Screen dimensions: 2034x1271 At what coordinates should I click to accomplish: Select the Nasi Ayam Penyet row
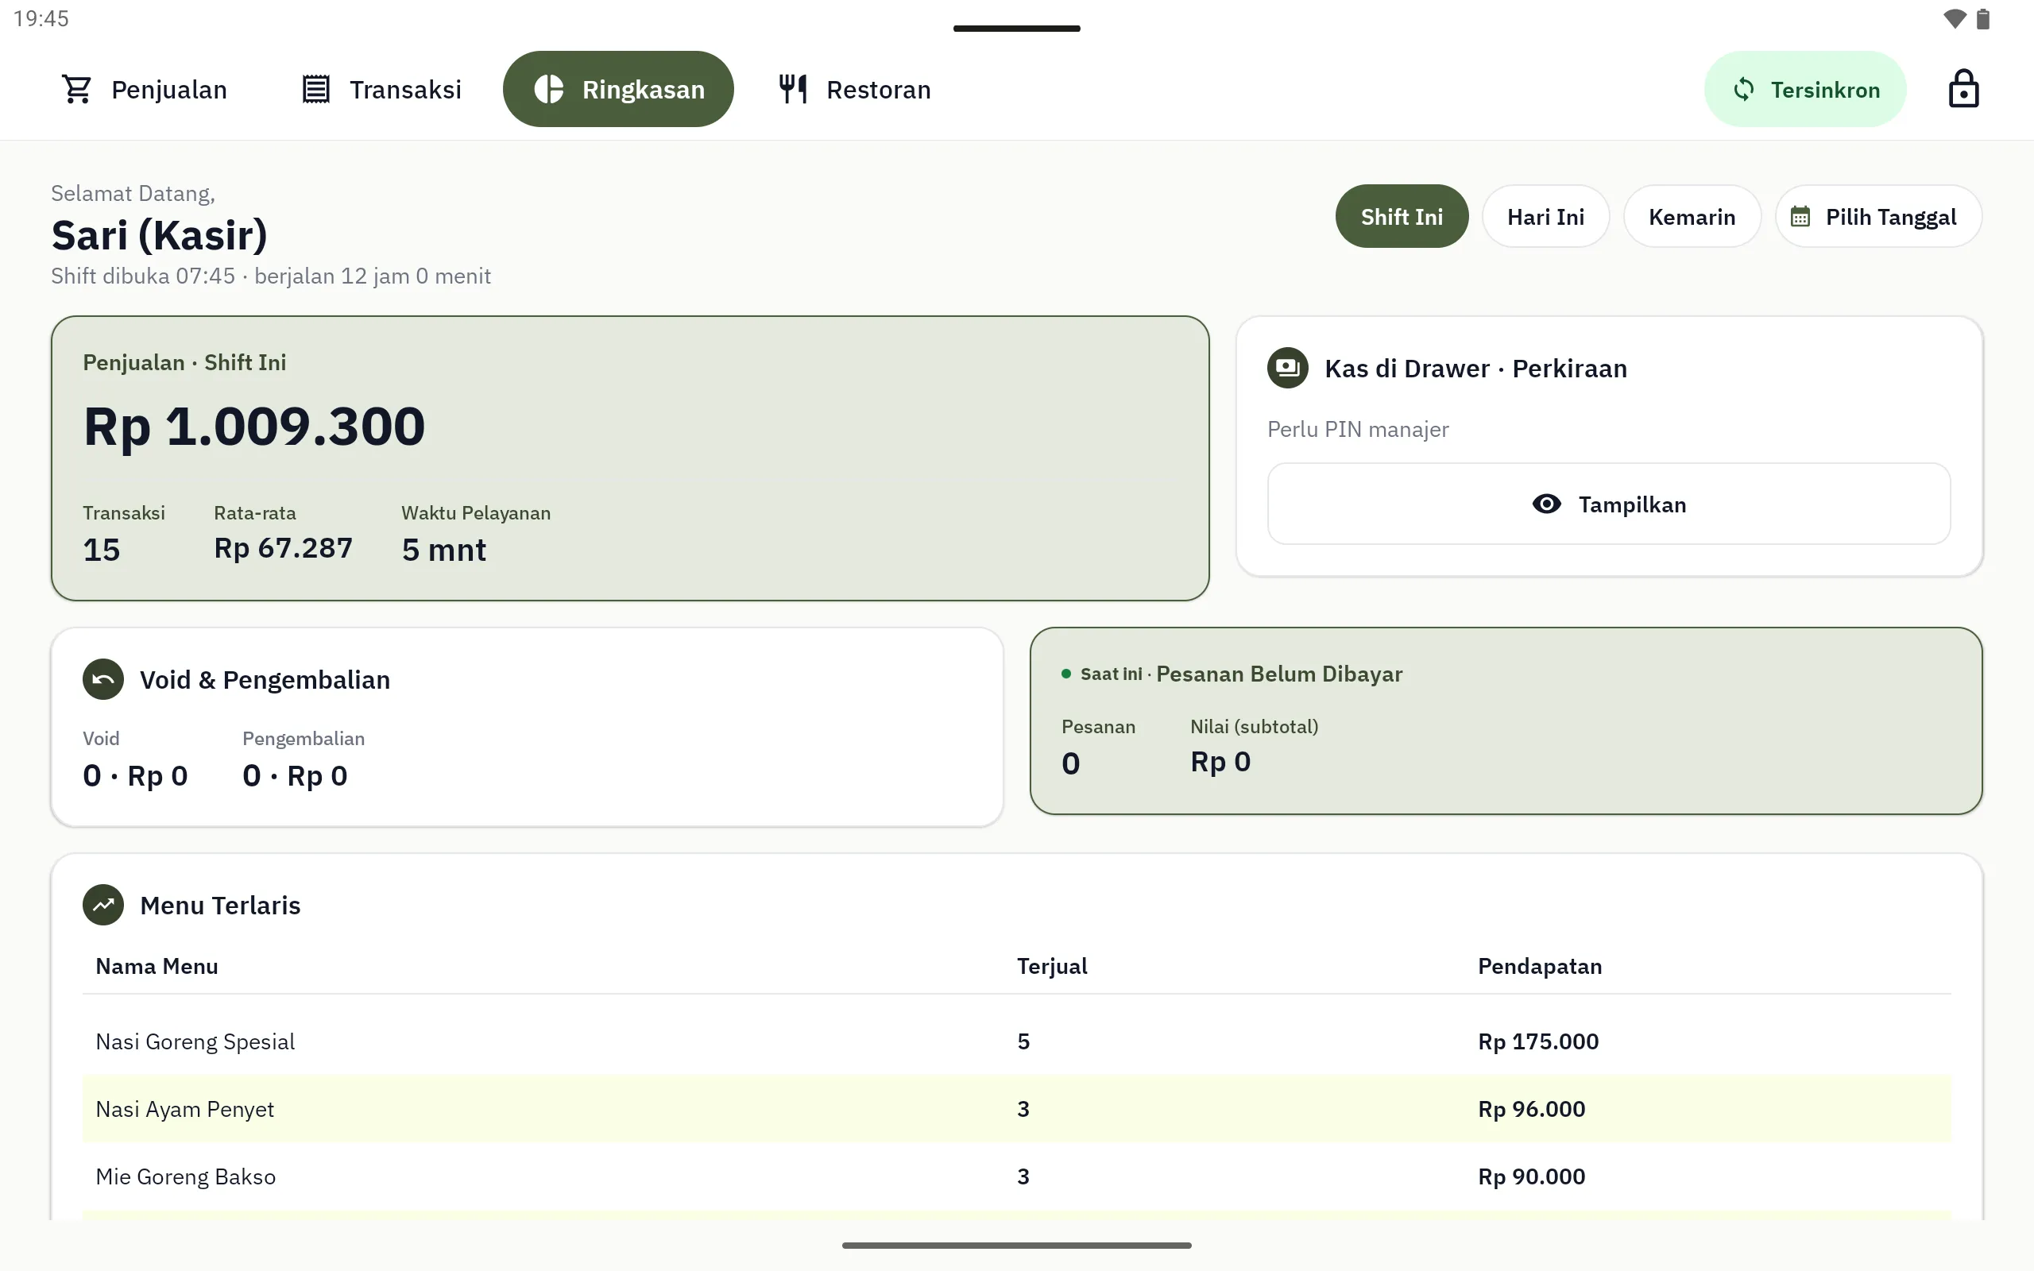[x=1016, y=1109]
